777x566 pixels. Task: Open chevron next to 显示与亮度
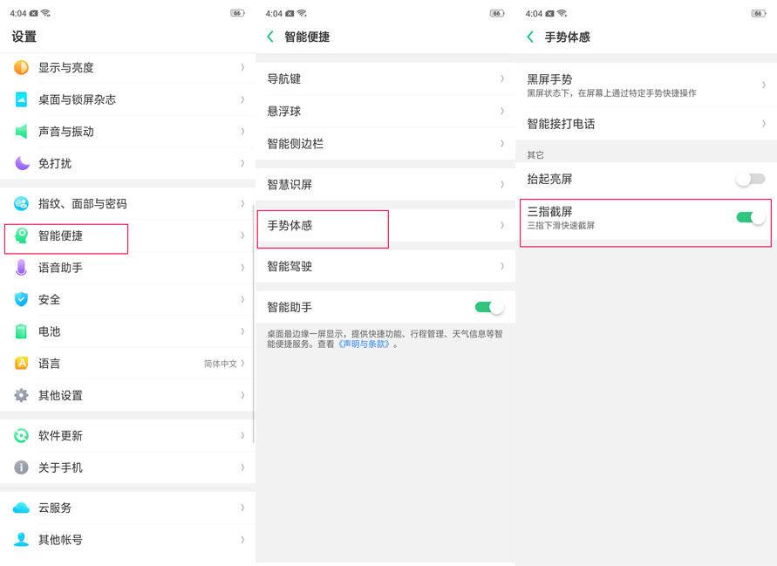pyautogui.click(x=242, y=67)
